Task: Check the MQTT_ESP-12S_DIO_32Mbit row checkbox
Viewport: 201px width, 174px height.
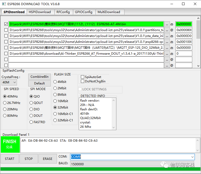Action: click(6, 47)
